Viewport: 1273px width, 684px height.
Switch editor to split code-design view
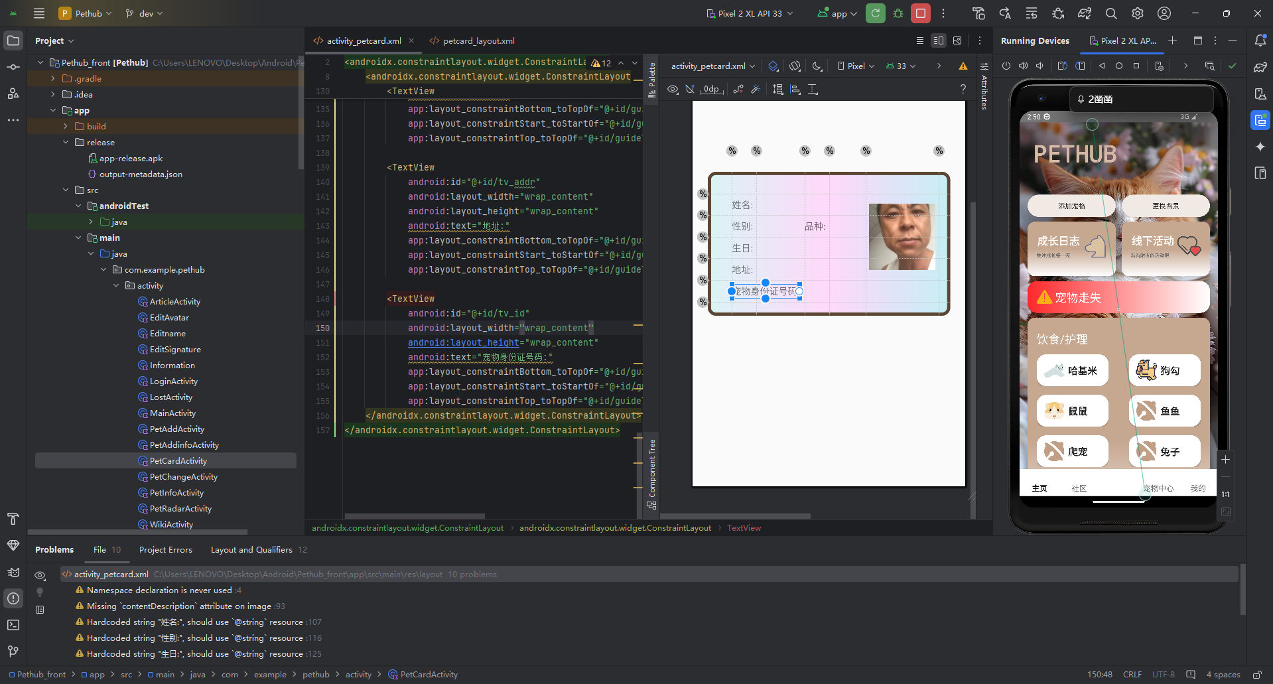pyautogui.click(x=938, y=40)
